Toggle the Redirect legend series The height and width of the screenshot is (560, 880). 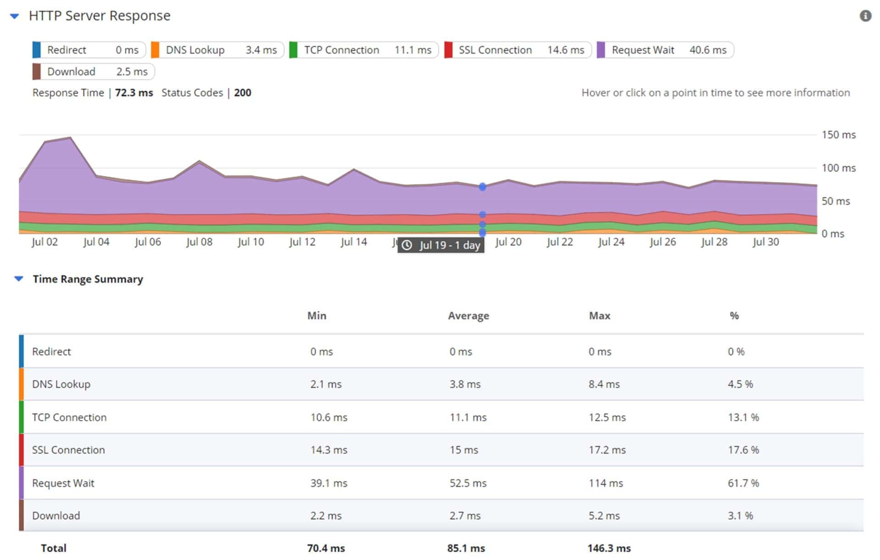point(89,50)
